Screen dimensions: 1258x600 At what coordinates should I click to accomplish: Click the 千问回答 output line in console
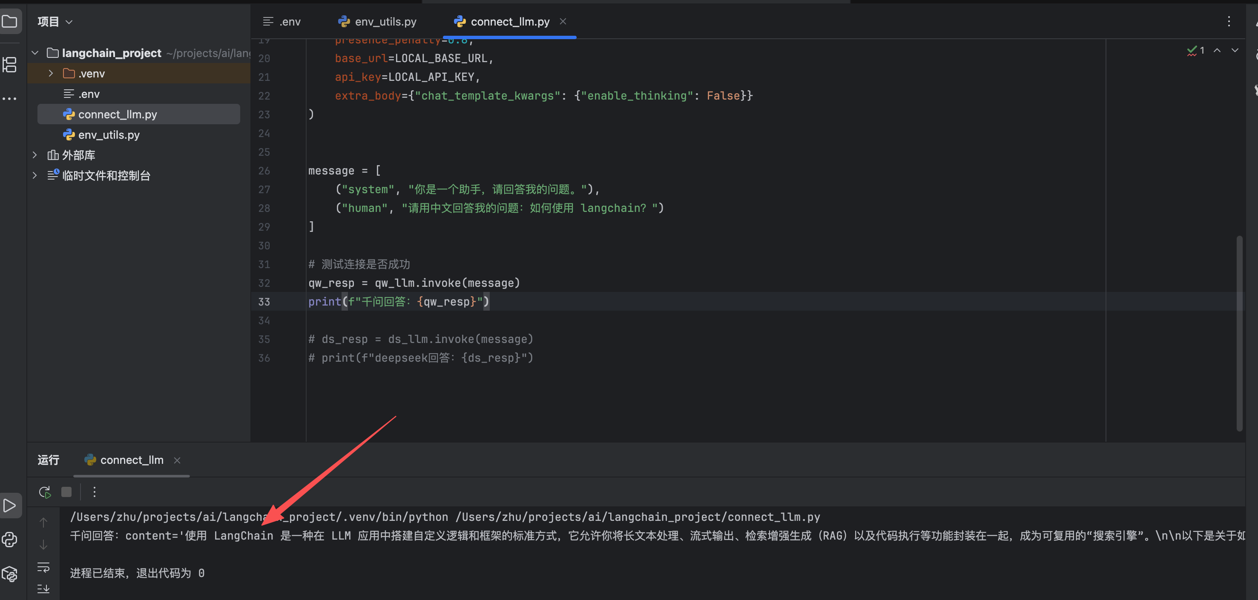click(x=658, y=536)
